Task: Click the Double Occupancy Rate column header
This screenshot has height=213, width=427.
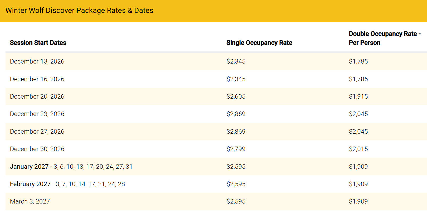Action: (384, 38)
